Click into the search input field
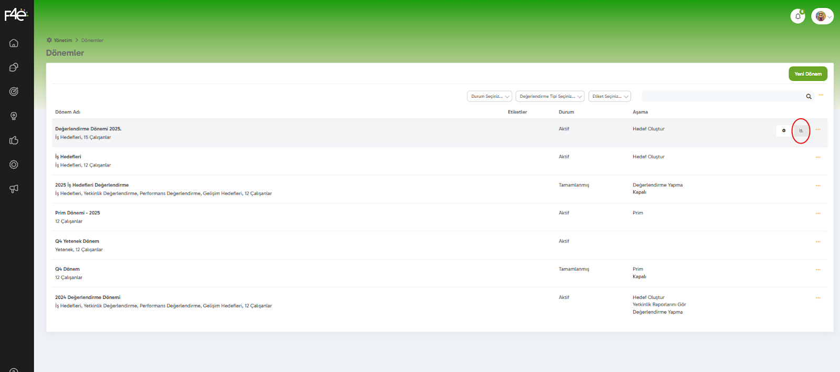Image resolution: width=840 pixels, height=372 pixels. coord(722,97)
